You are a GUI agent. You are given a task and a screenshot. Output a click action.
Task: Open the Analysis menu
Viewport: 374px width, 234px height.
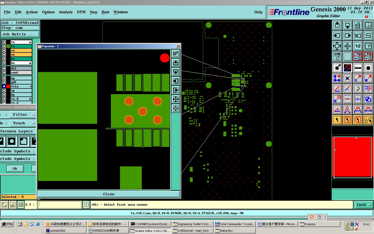point(66,12)
